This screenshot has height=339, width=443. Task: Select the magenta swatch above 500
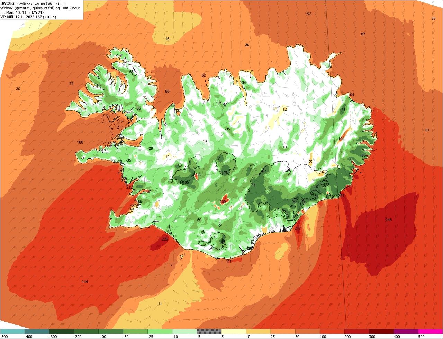pyautogui.click(x=431, y=331)
